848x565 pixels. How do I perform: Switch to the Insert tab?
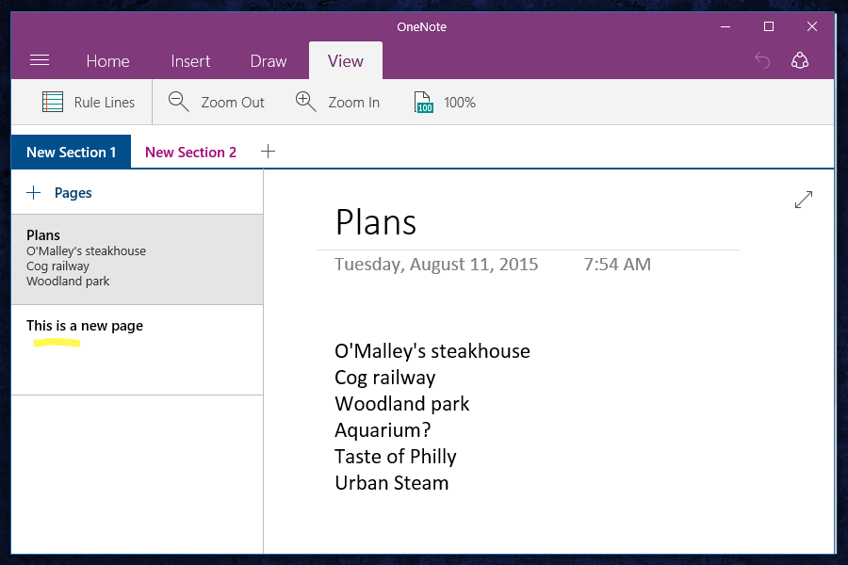(190, 61)
